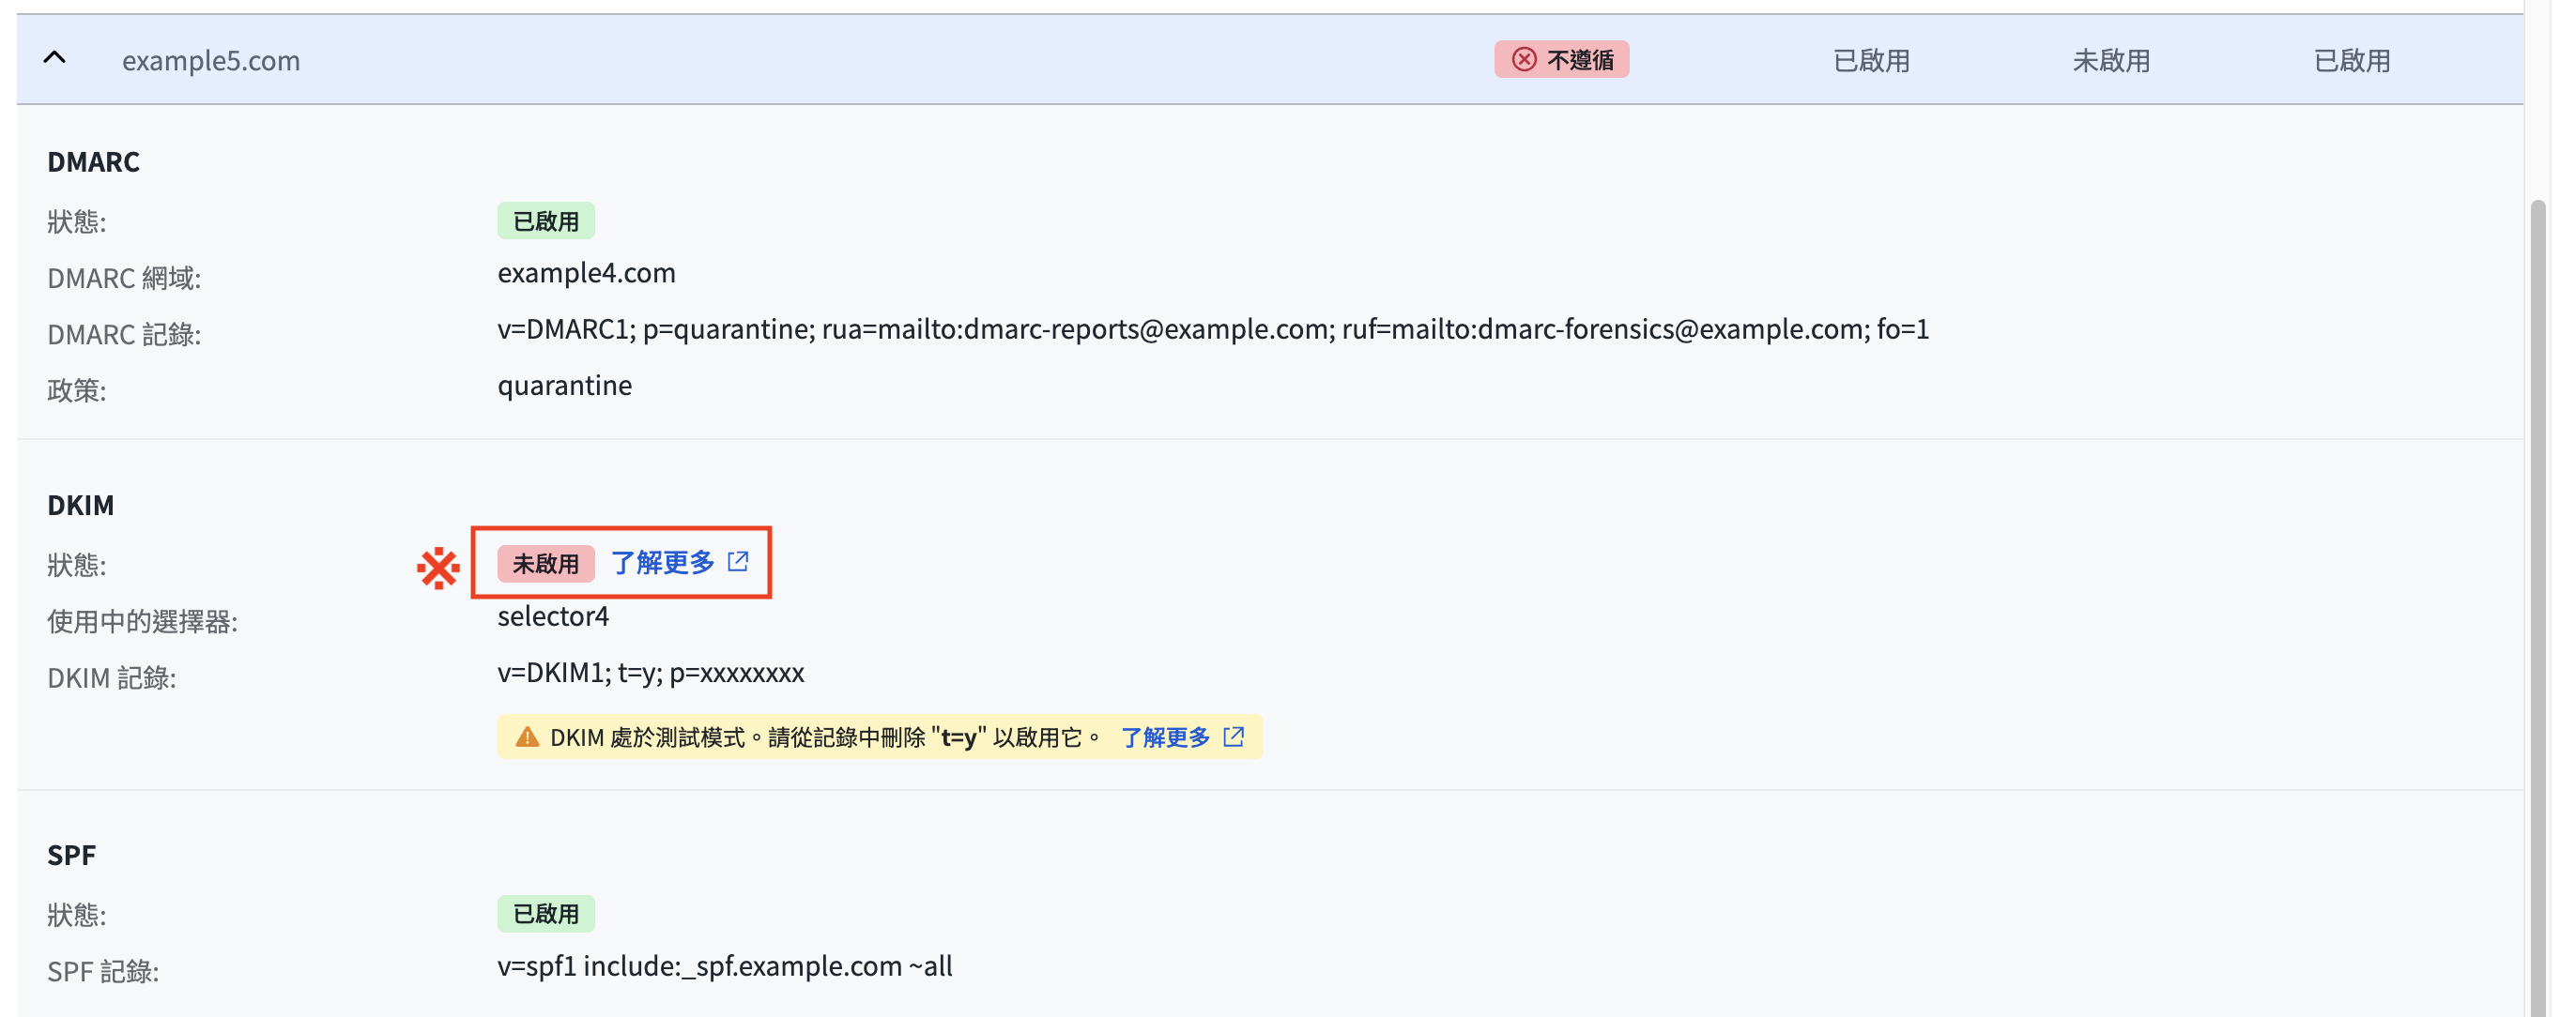Open 了解更多 link beside DKIM status

coord(662,563)
